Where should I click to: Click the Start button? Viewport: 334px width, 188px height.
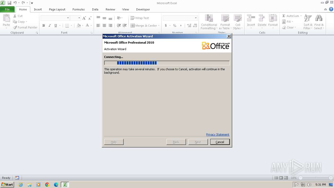click(7, 185)
